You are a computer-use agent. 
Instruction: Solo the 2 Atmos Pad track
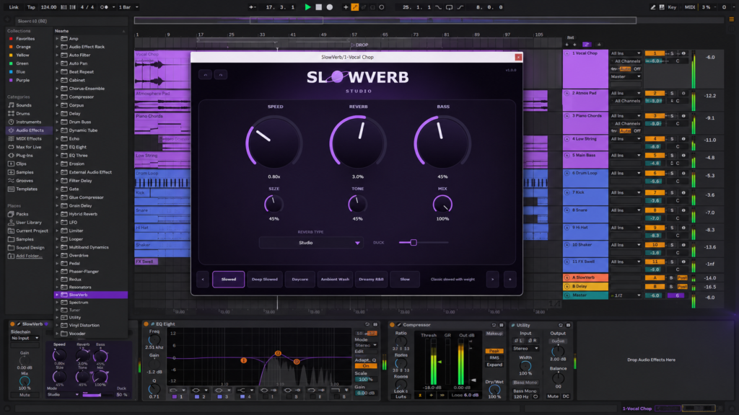point(672,93)
